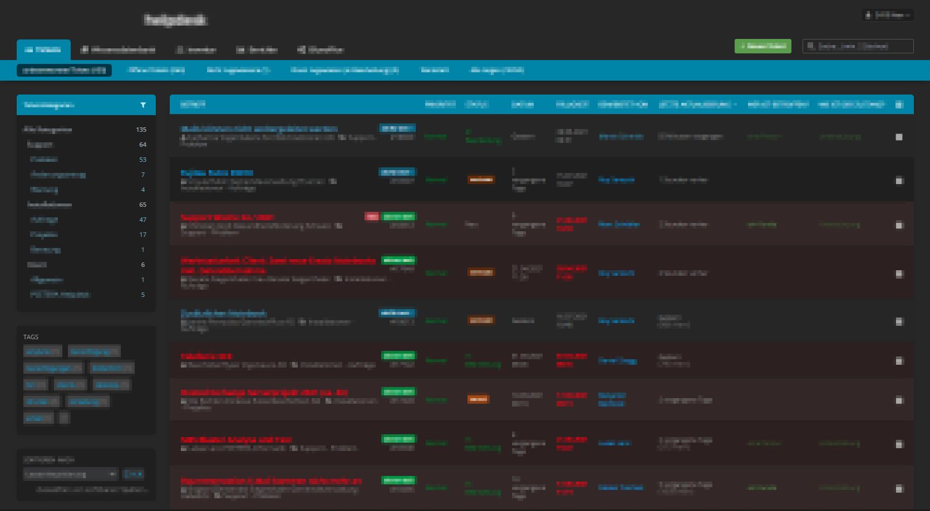Select the category row showing count 4

click(86, 190)
